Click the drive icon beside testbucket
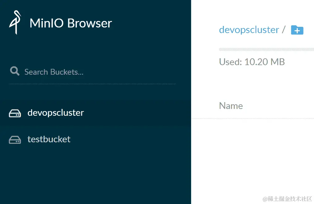The image size is (314, 204). tap(15, 140)
